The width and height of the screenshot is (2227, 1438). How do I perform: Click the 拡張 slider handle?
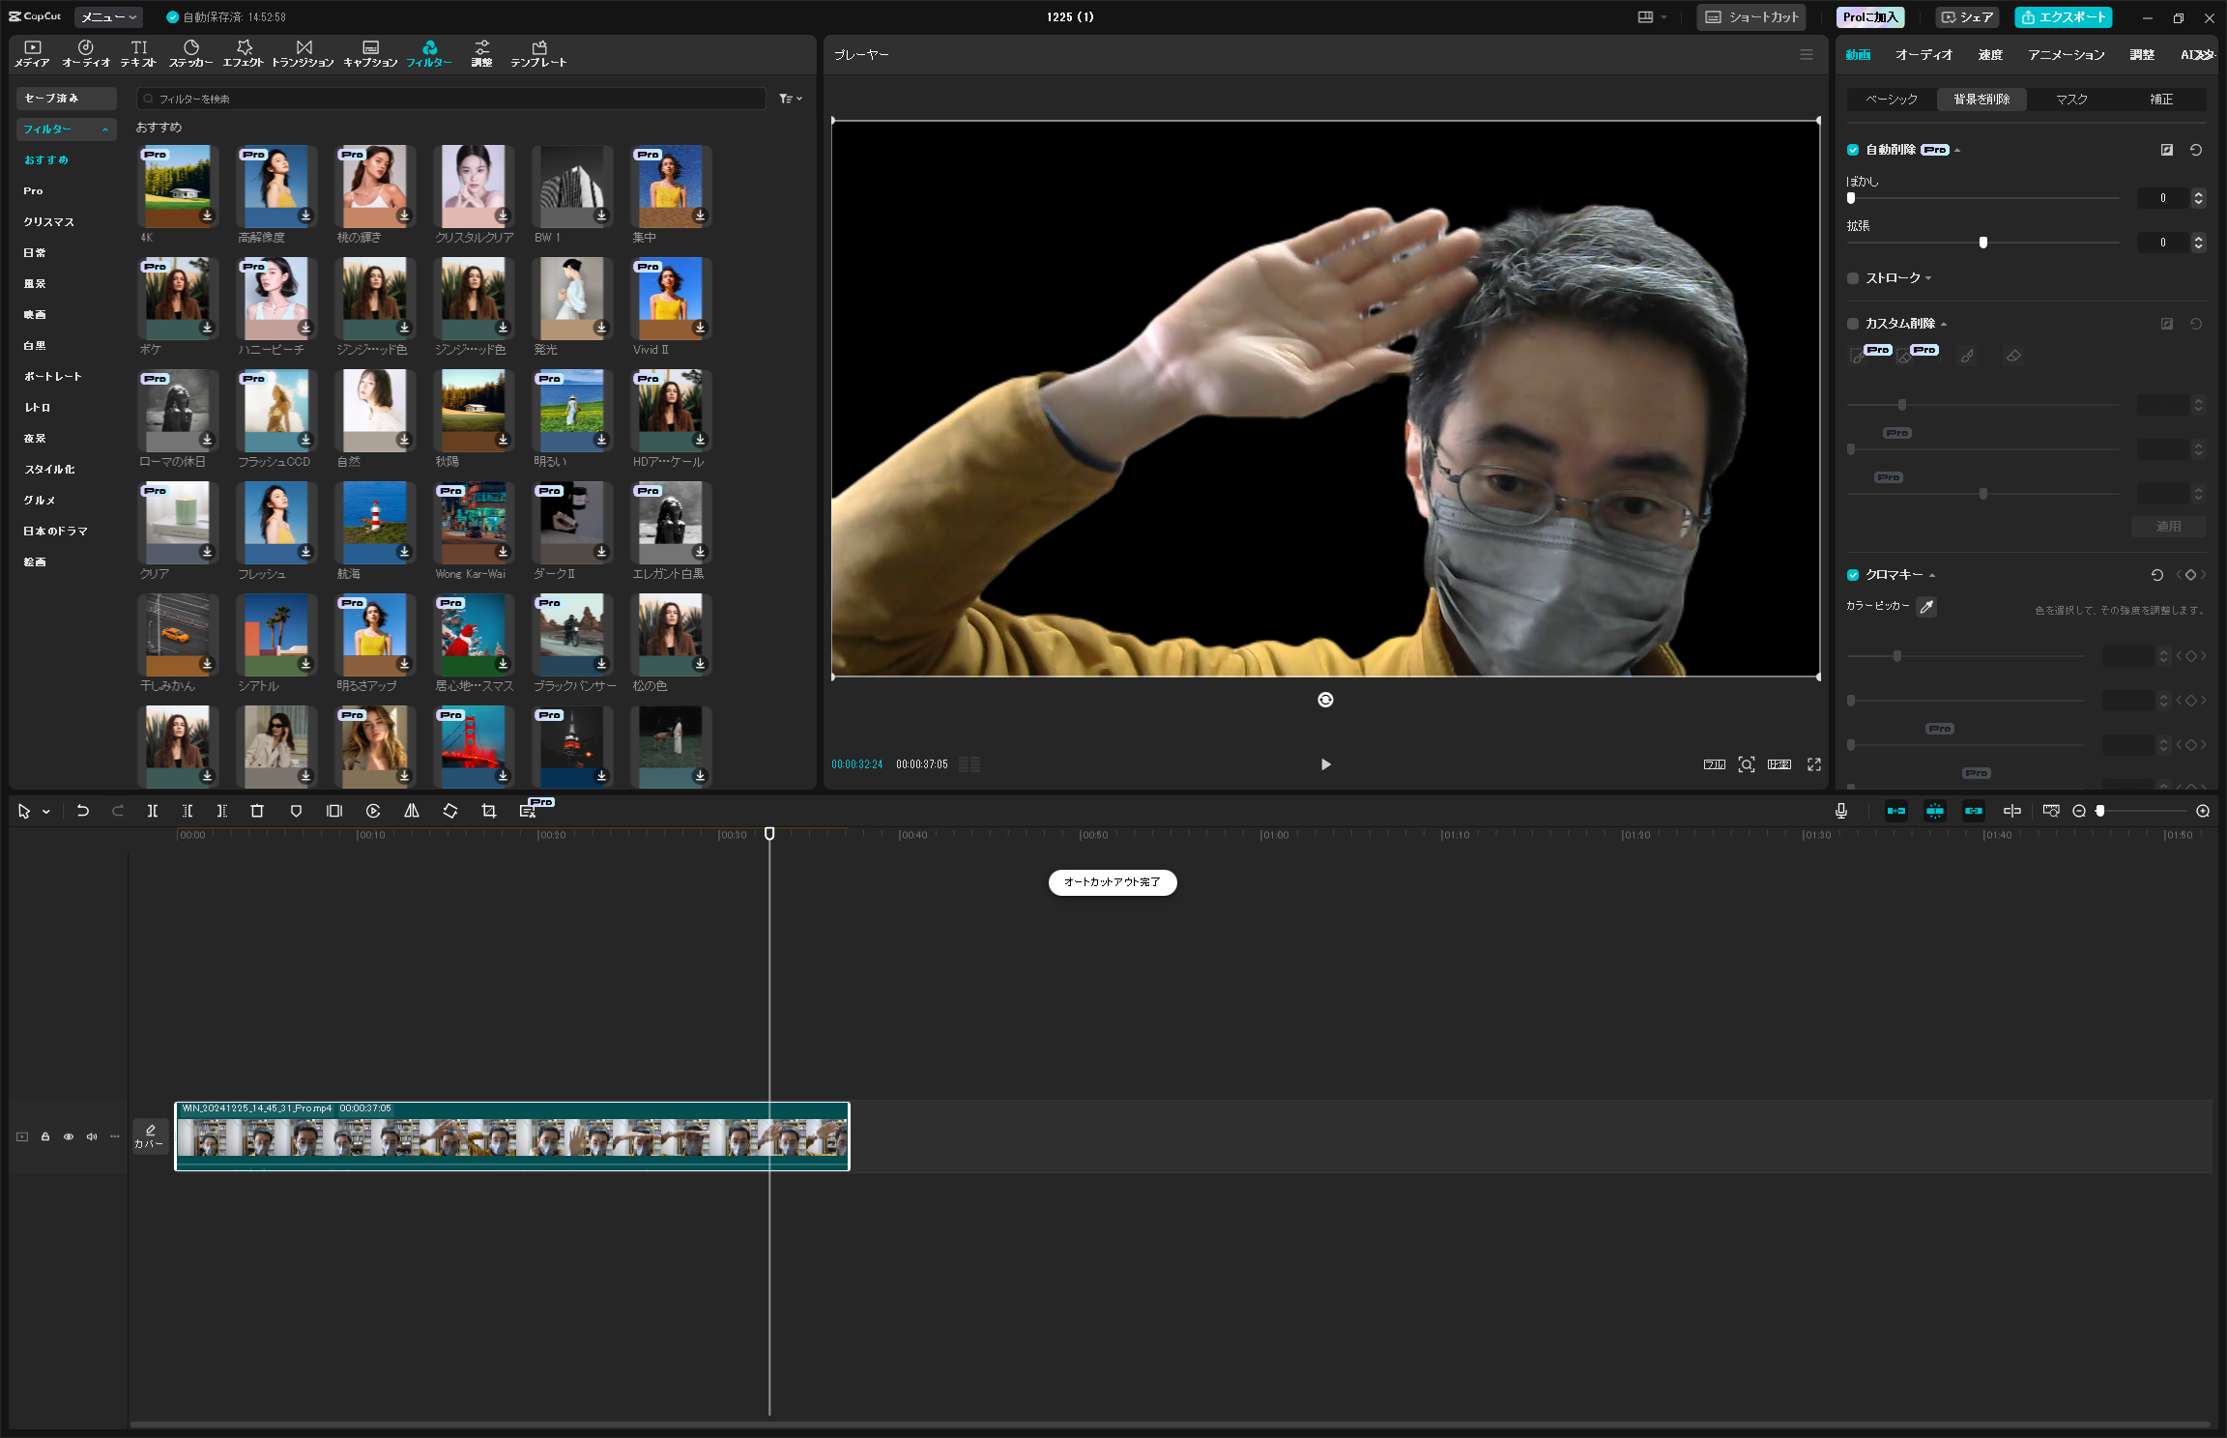pos(1983,243)
